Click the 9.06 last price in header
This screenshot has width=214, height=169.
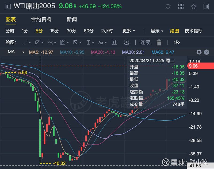coord(66,6)
